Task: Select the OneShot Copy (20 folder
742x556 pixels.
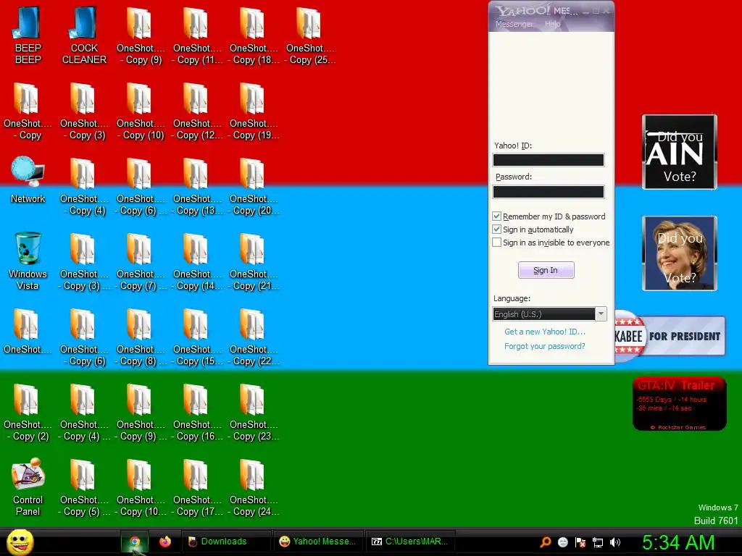Action: click(x=254, y=186)
